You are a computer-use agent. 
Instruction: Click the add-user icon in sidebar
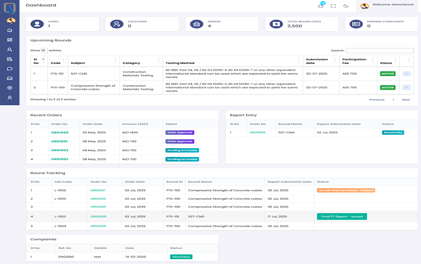pyautogui.click(x=10, y=49)
